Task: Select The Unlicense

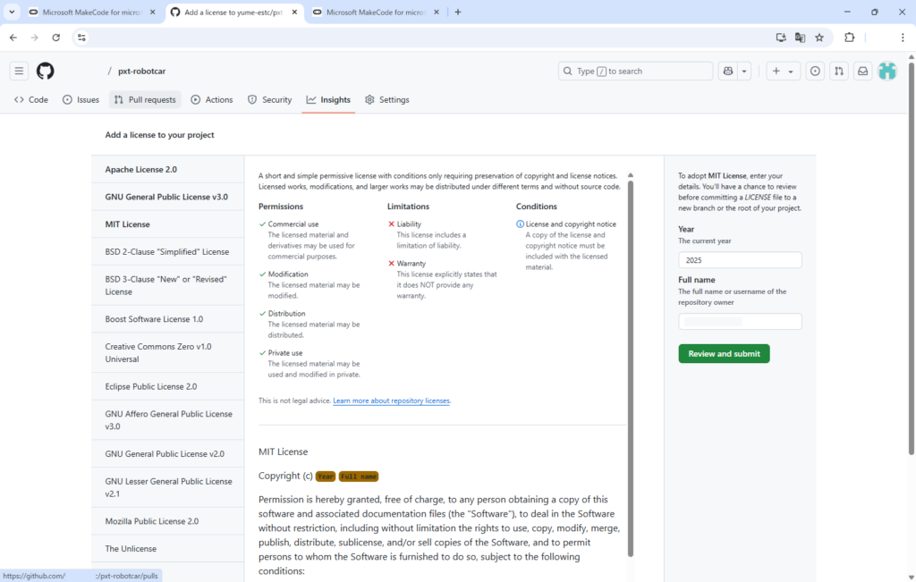Action: tap(167, 549)
